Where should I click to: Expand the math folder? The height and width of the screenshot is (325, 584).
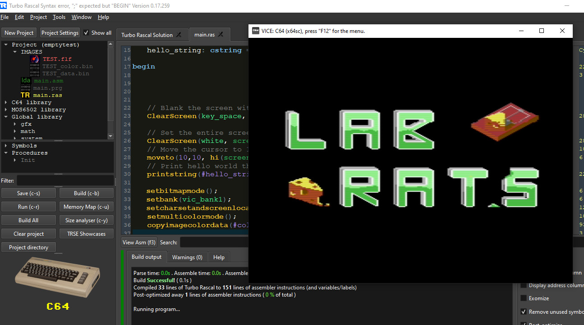[15, 131]
